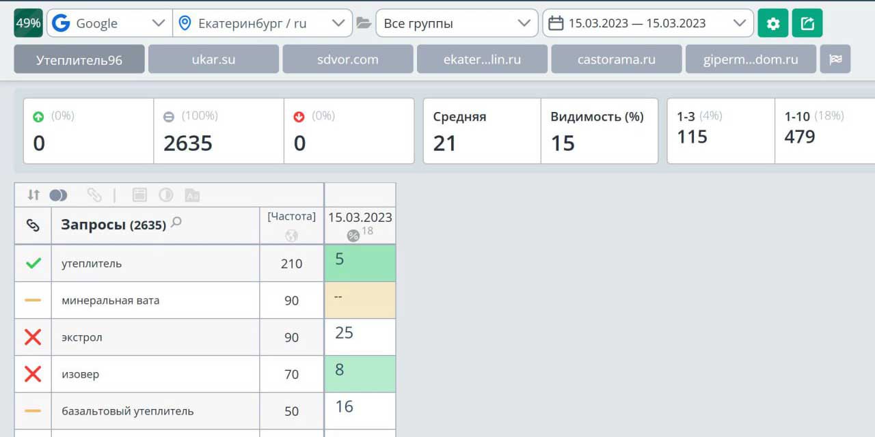Open the castorama.ru competitor tab
875x437 pixels.
617,59
